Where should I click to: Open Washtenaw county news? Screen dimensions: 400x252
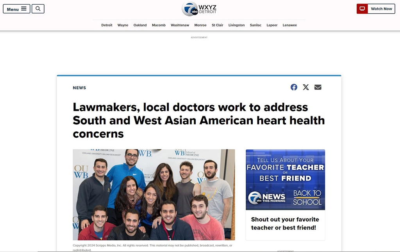(180, 25)
